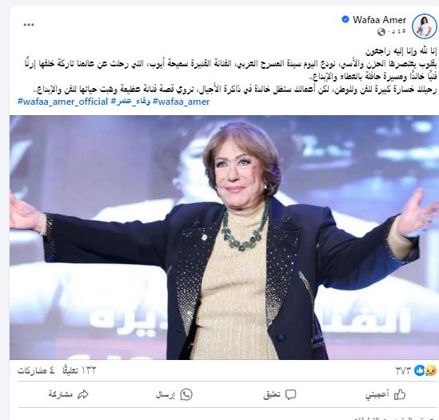
Task: Click the blue verified badge
Action: coord(345,19)
